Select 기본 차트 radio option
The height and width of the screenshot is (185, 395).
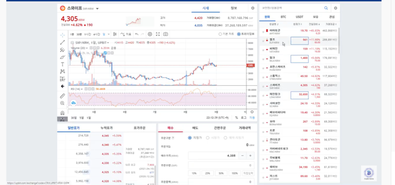point(226,34)
